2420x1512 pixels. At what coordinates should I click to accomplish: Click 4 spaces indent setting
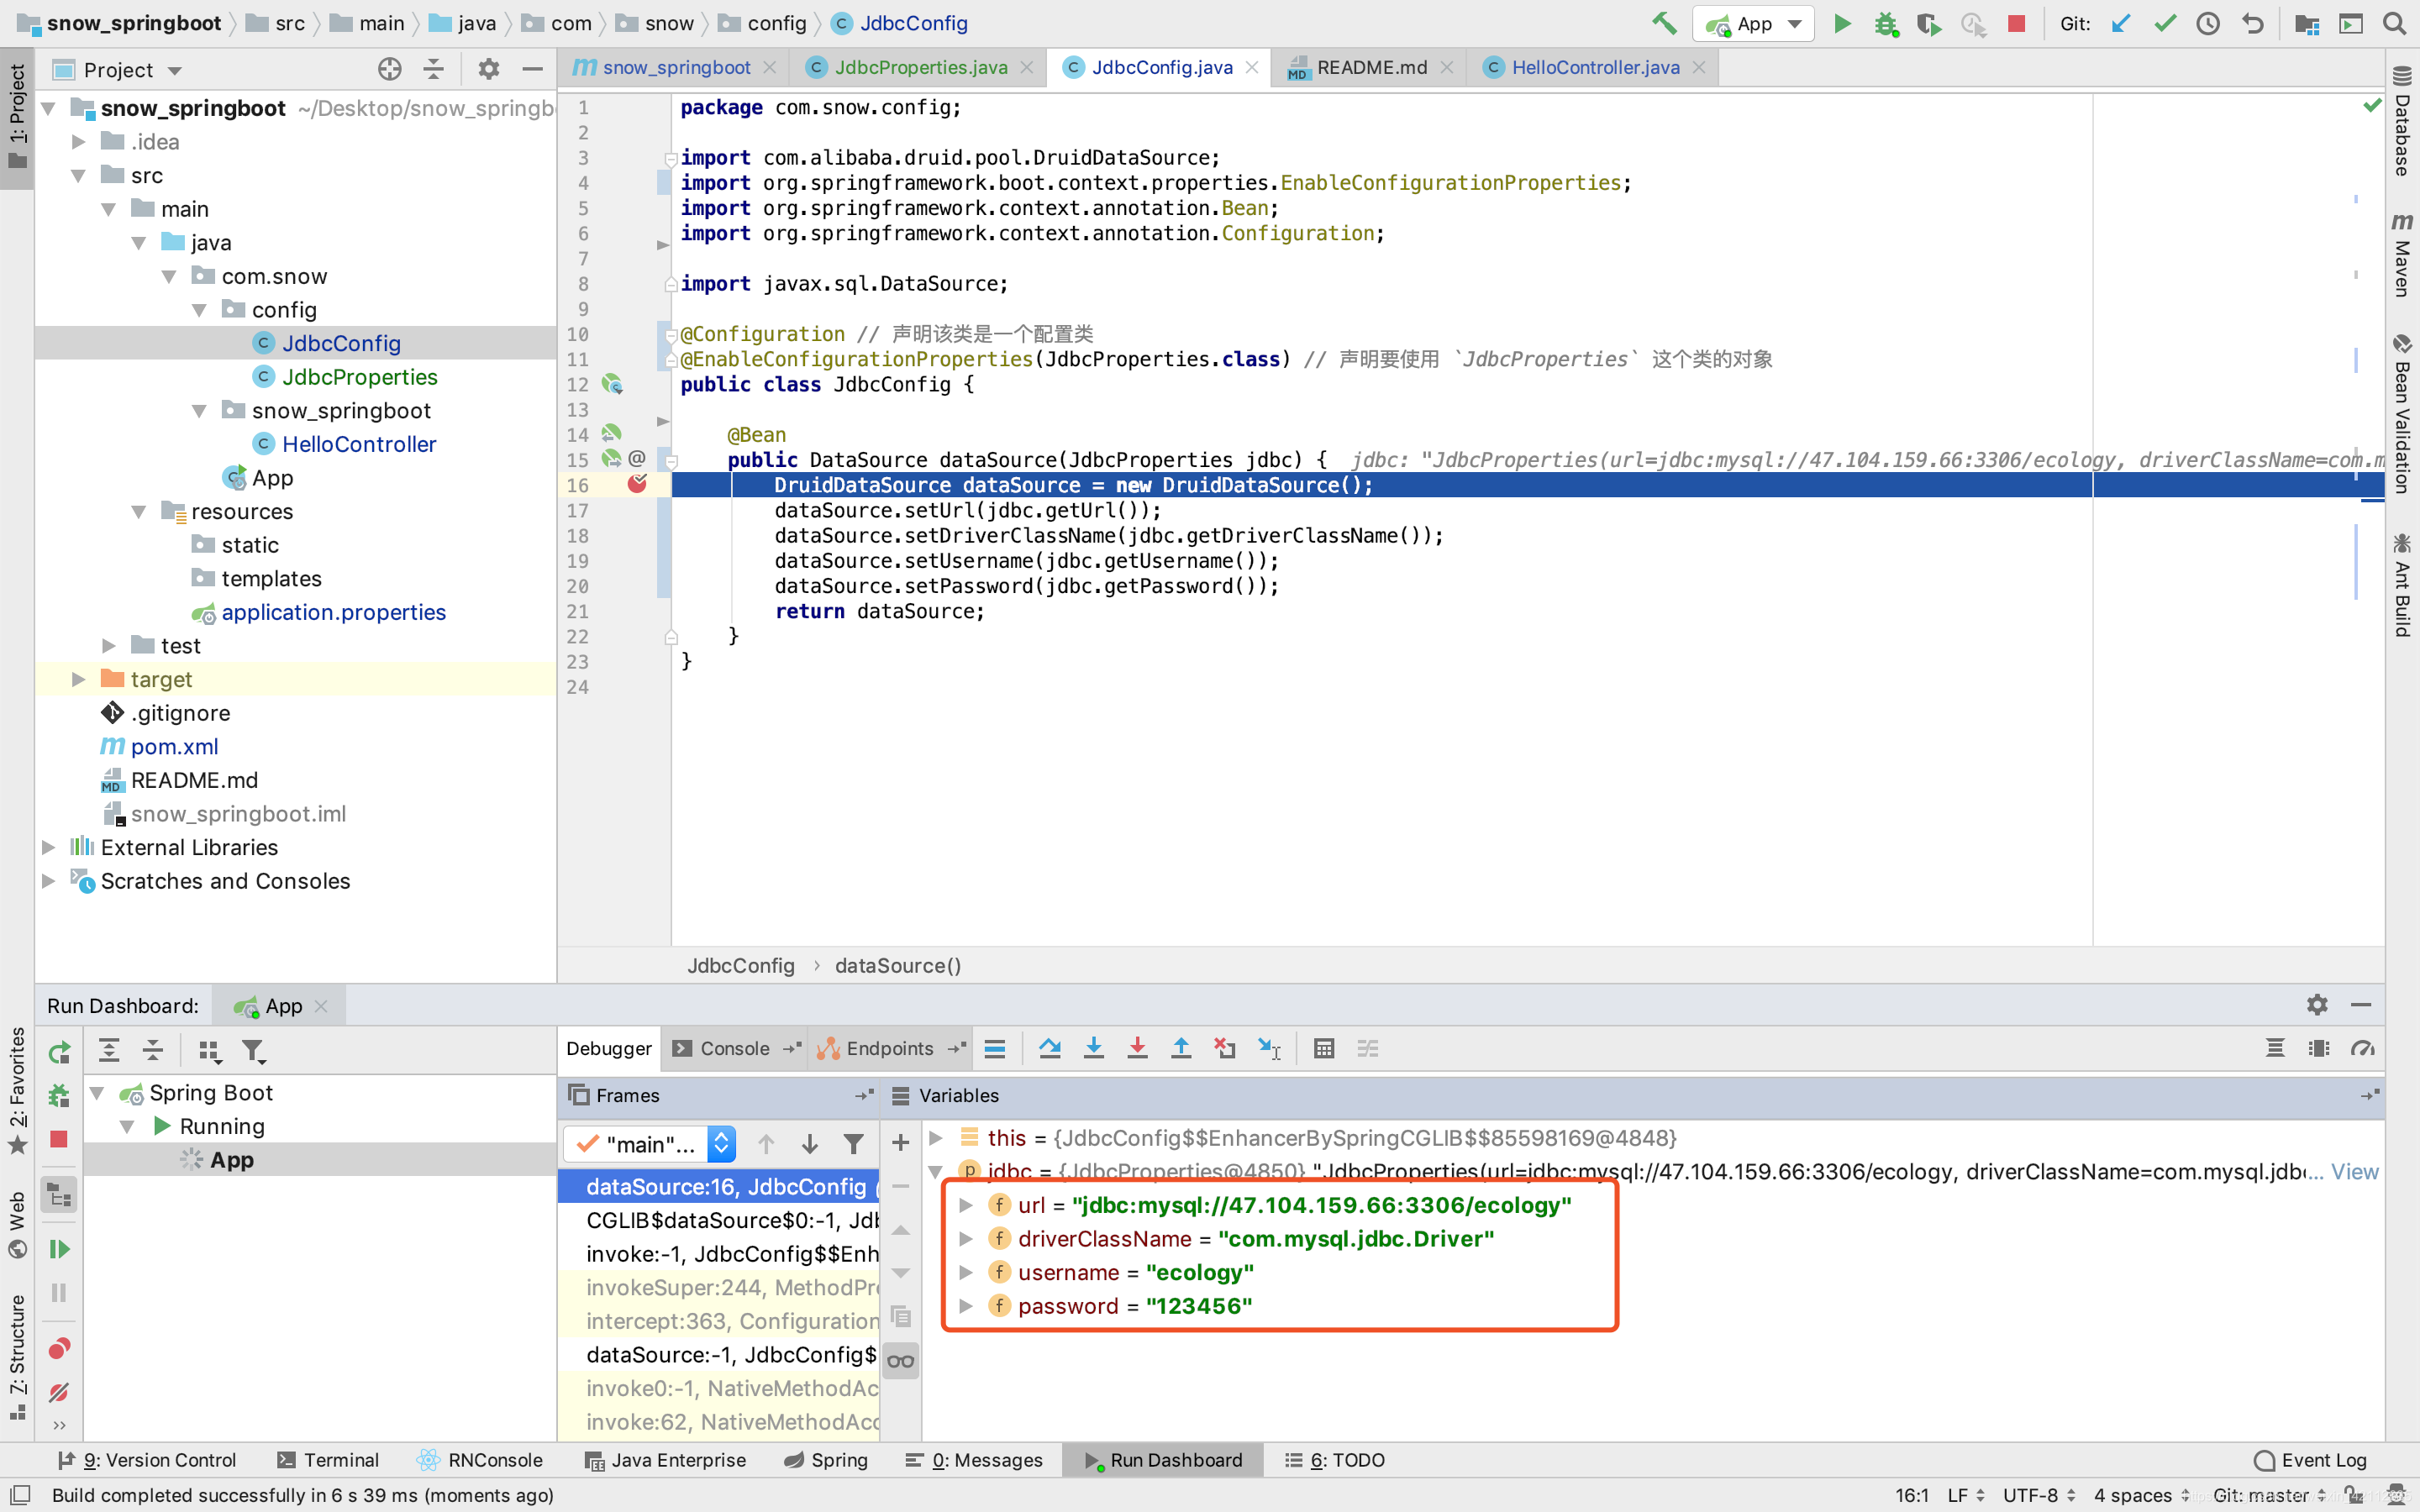[x=2140, y=1495]
